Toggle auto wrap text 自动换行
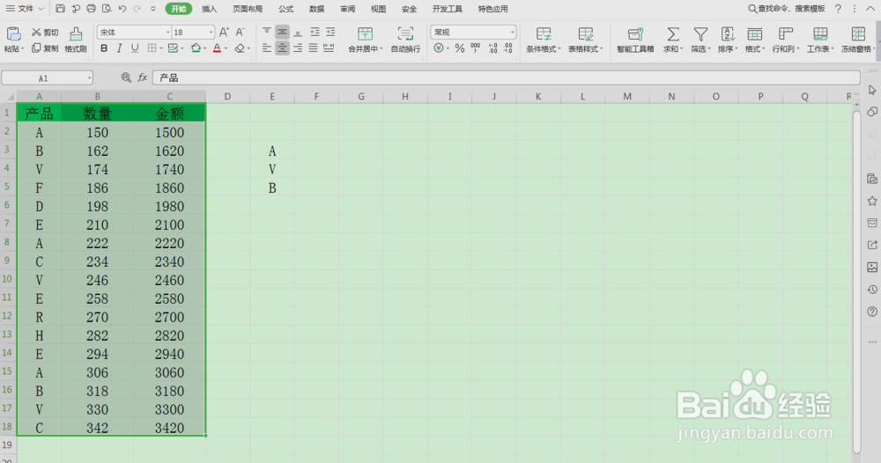 [x=405, y=40]
